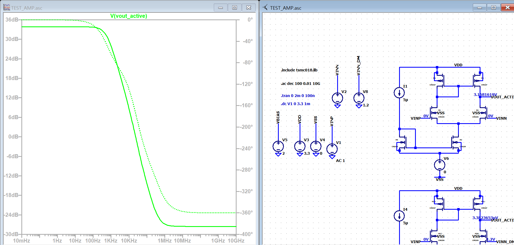Click the 3.3 value of V3
Screen dimensions: 514x245
(x=307, y=153)
